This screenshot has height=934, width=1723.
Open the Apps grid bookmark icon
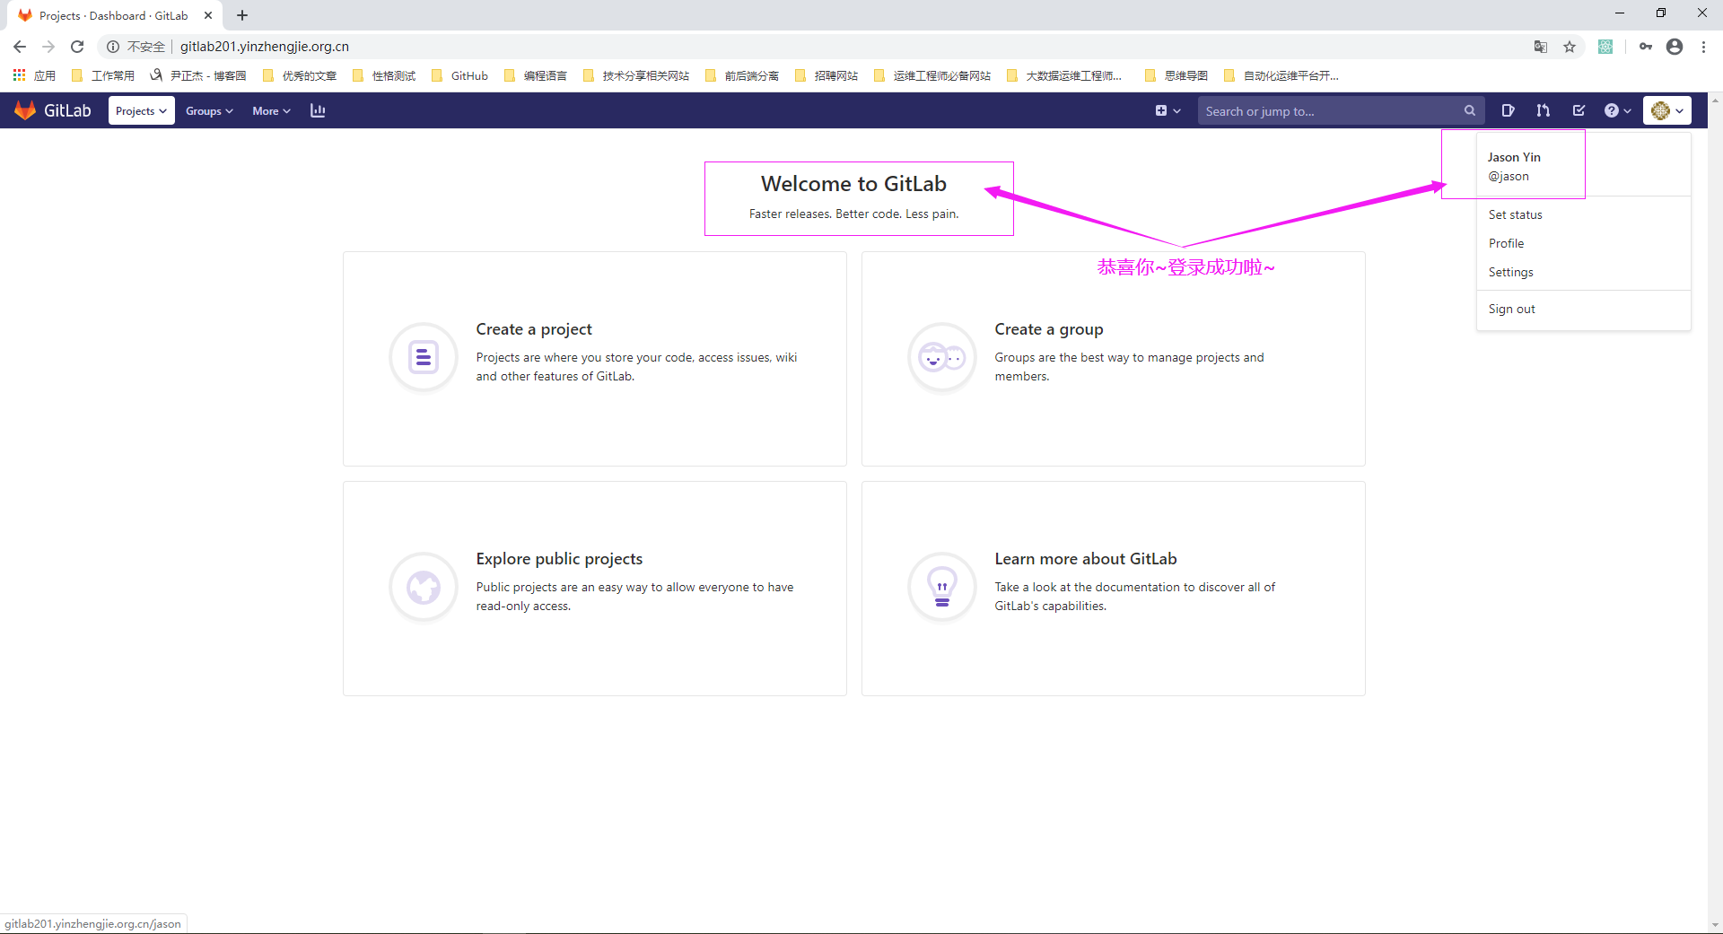[19, 75]
